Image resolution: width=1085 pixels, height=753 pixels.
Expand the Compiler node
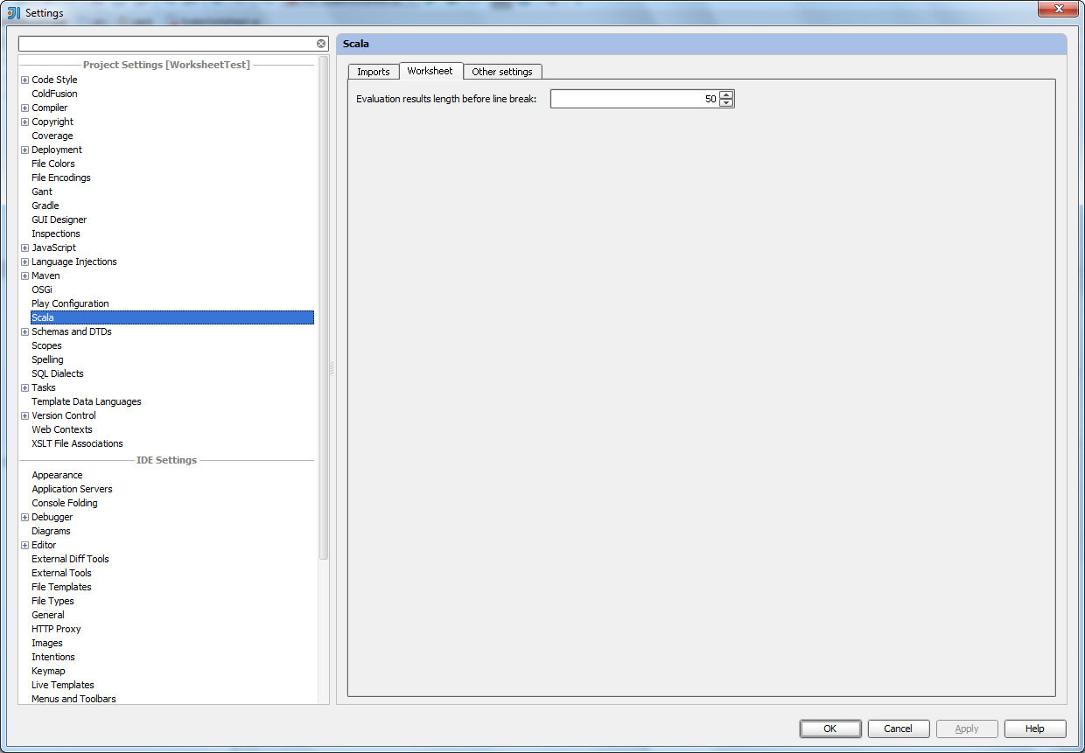click(x=25, y=108)
